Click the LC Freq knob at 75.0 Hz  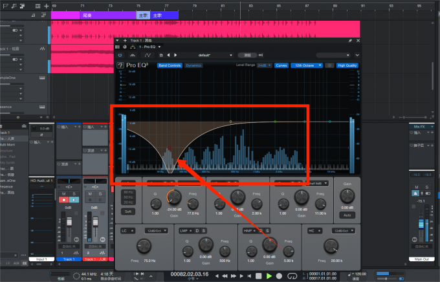(x=144, y=246)
